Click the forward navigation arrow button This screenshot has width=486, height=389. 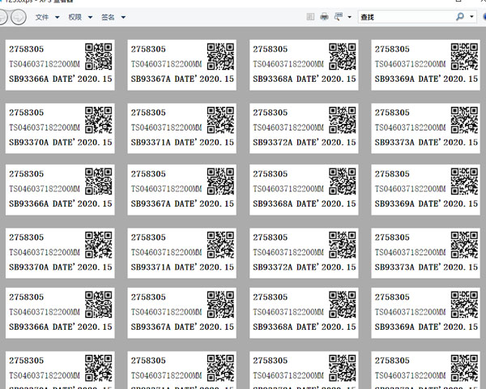(18, 16)
